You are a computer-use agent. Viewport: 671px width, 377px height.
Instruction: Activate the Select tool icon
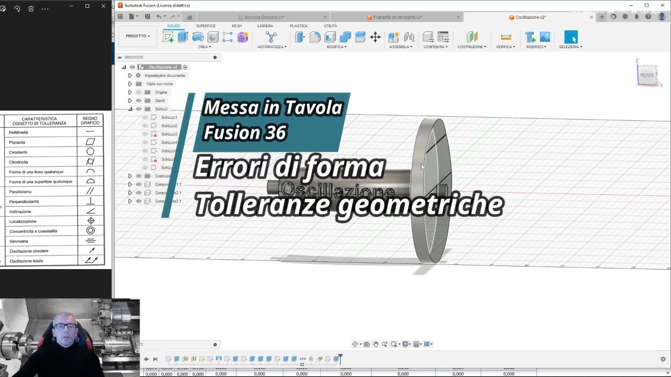(571, 37)
